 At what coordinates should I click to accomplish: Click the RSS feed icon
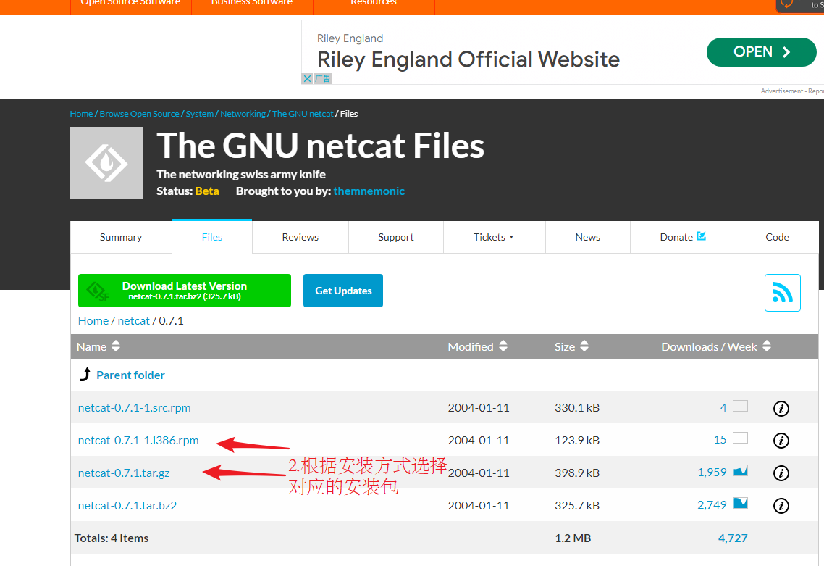click(x=782, y=293)
